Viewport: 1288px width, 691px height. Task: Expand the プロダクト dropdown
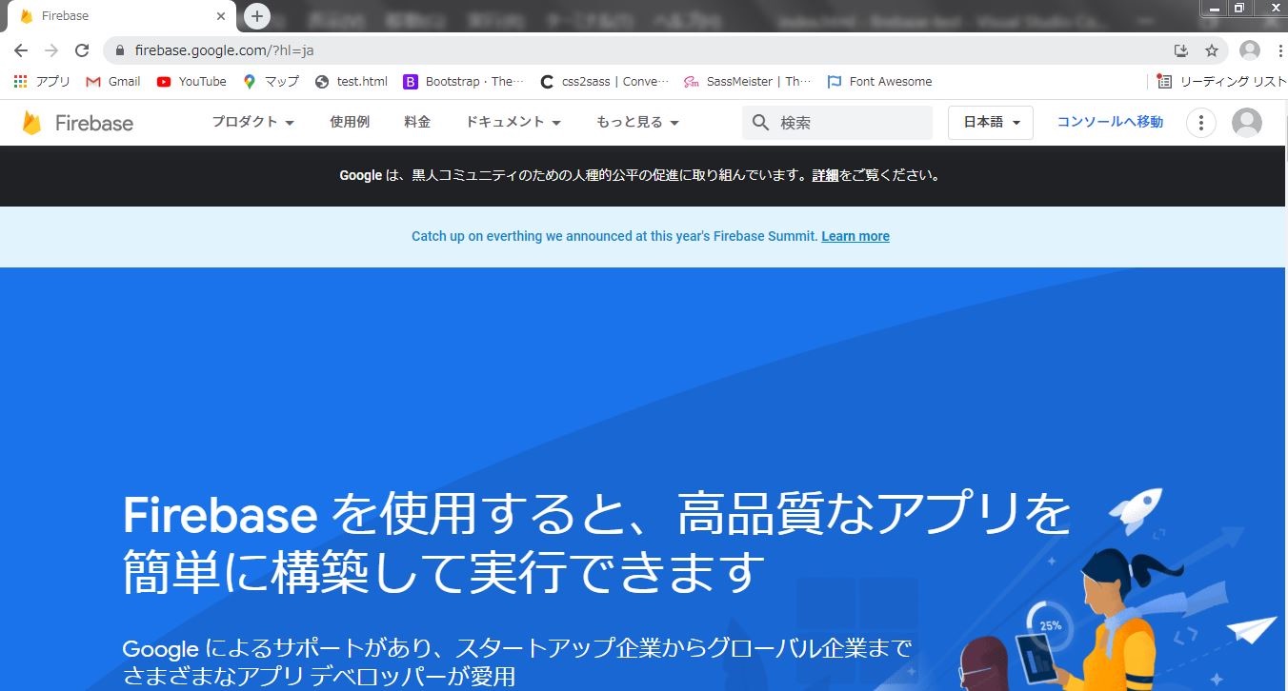pyautogui.click(x=252, y=123)
